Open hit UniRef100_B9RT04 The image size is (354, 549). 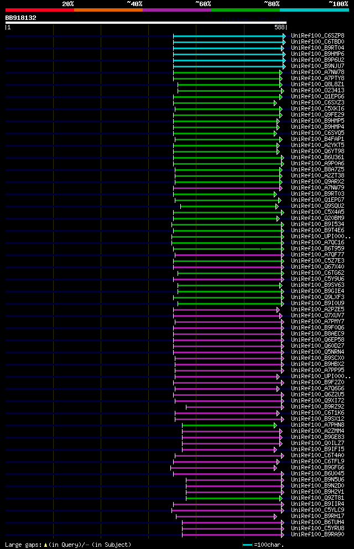(317, 48)
